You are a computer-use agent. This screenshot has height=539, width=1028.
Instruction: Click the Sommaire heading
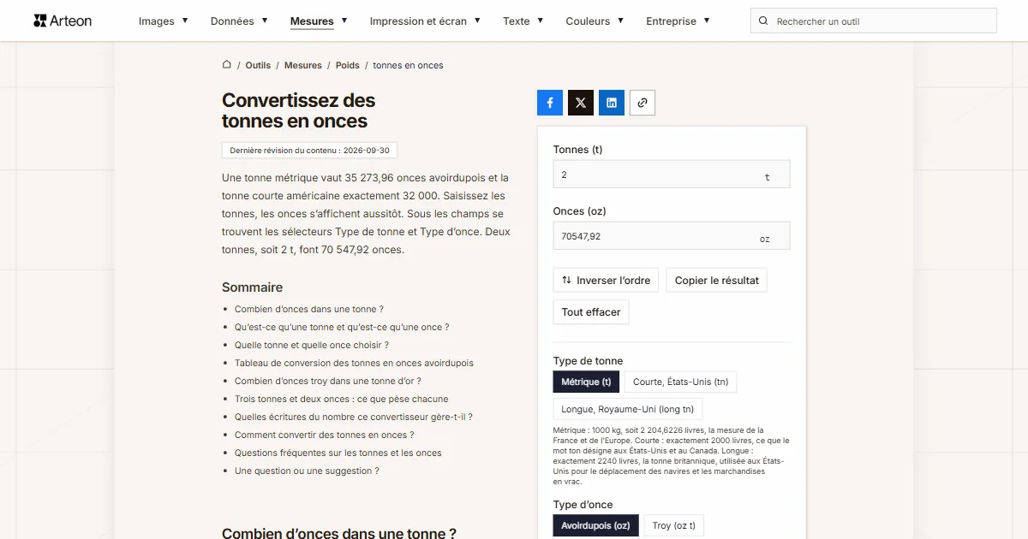pyautogui.click(x=252, y=287)
